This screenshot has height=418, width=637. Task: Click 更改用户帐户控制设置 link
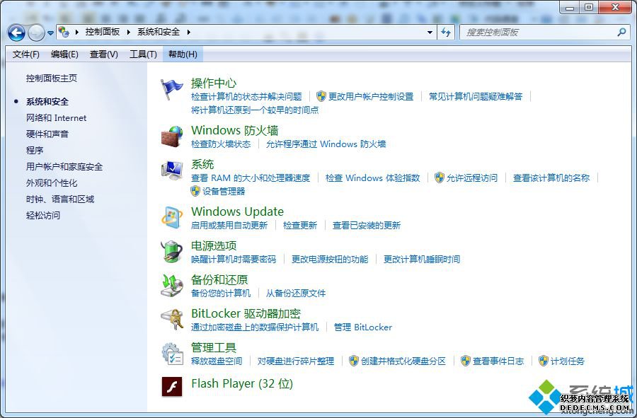(x=371, y=97)
